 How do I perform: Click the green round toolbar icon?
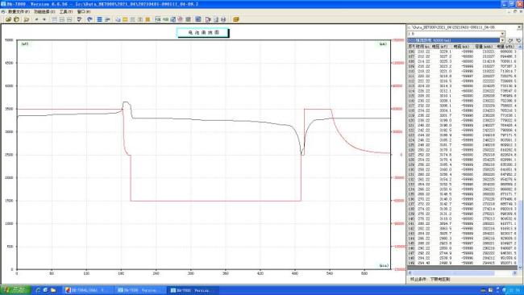click(16, 19)
